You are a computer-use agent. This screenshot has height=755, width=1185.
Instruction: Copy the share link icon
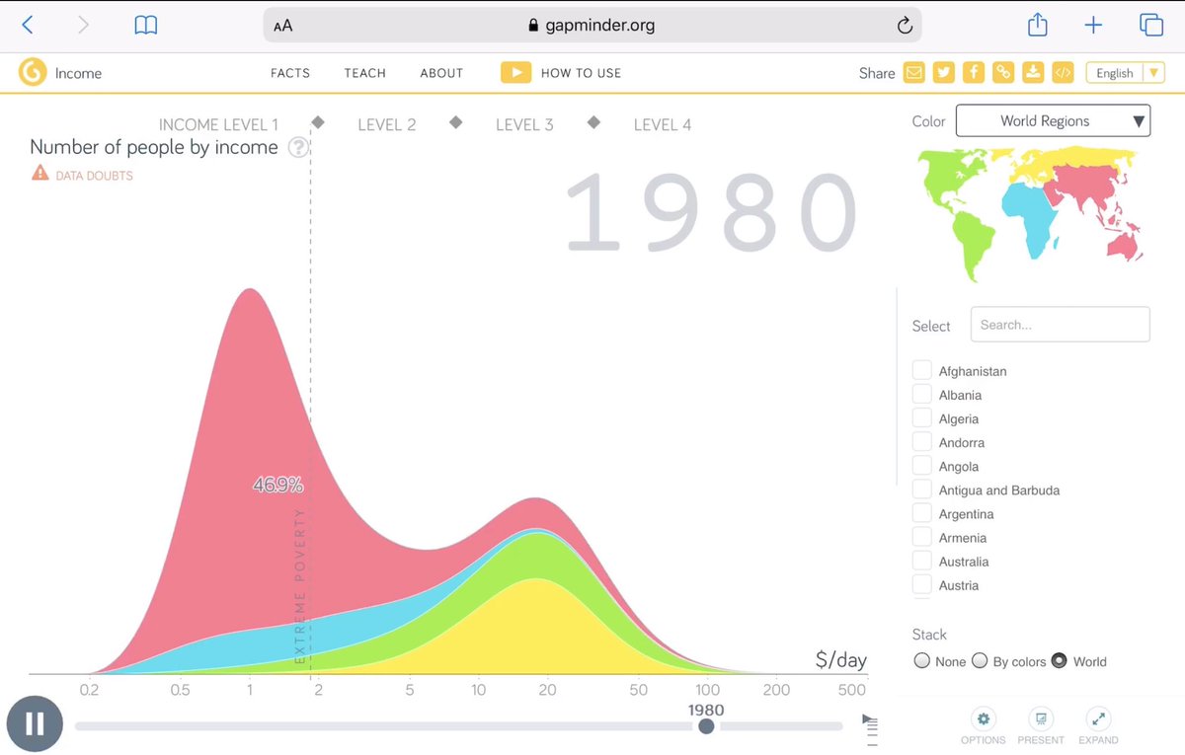(1003, 72)
